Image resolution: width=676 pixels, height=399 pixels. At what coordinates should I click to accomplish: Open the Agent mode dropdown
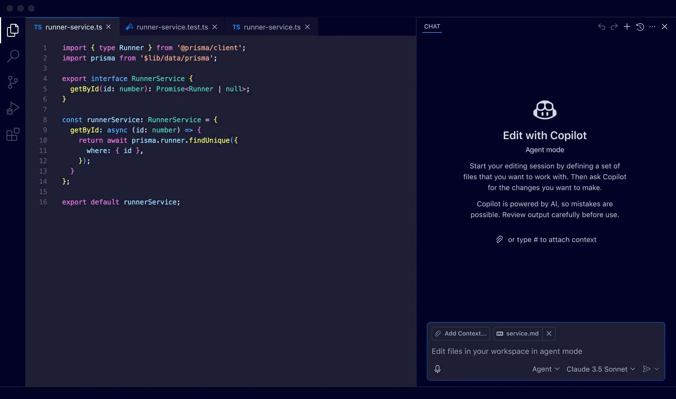click(545, 369)
